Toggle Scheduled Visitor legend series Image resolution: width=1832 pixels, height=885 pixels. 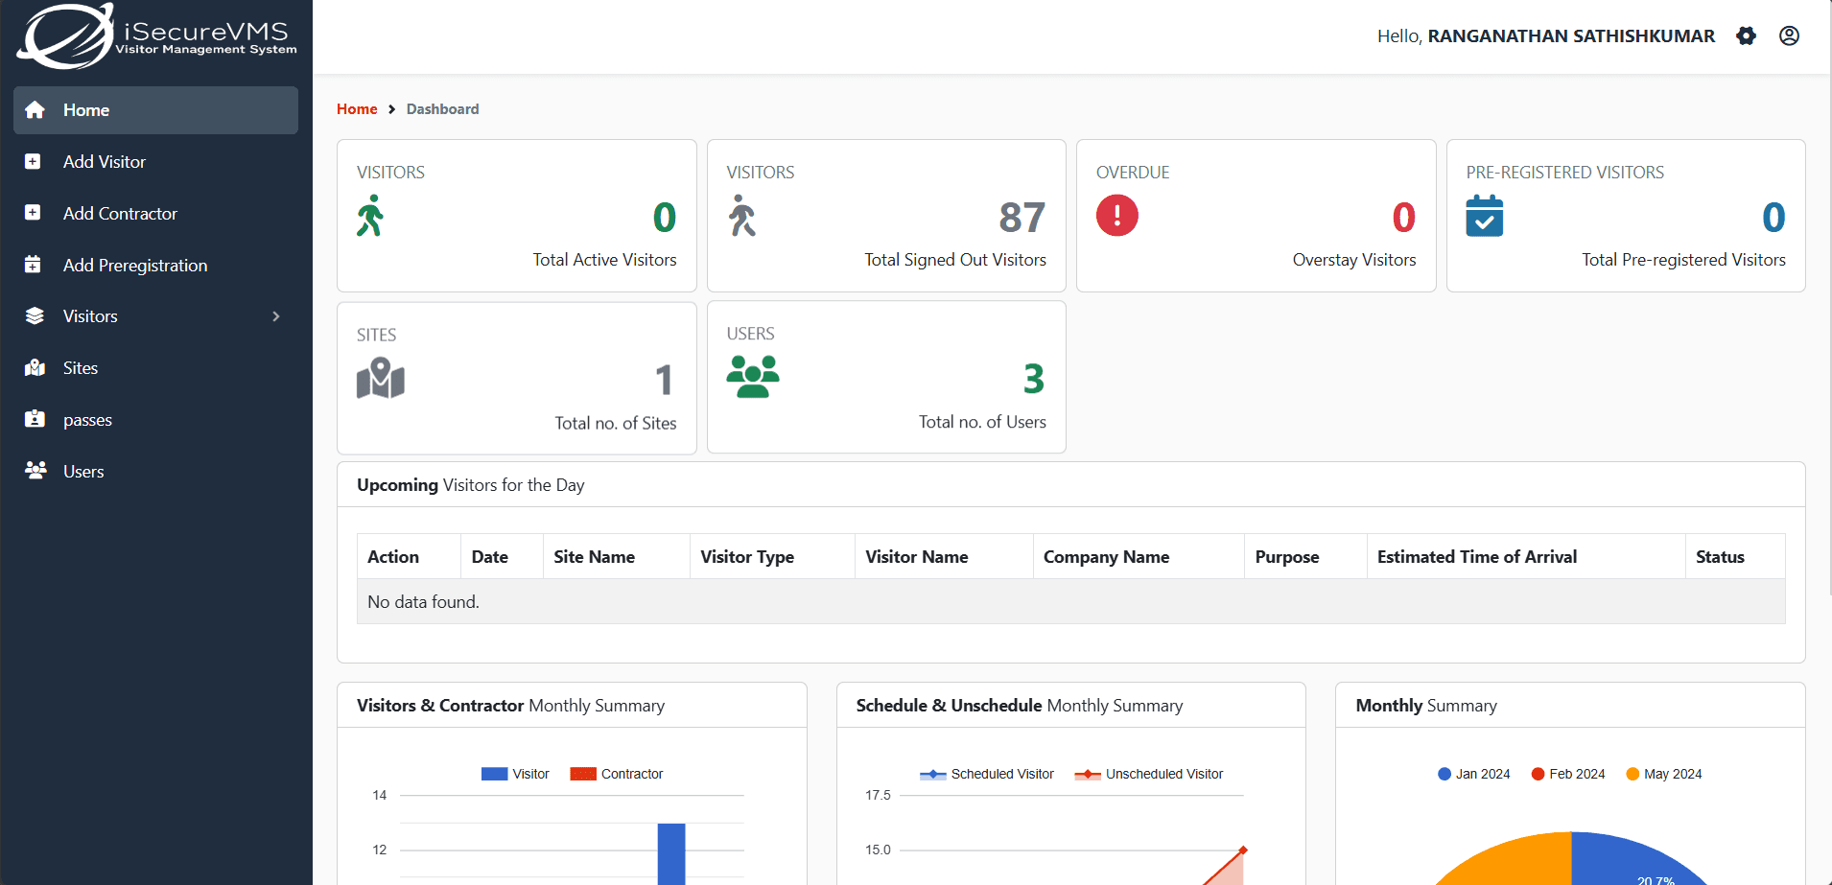click(x=1001, y=774)
